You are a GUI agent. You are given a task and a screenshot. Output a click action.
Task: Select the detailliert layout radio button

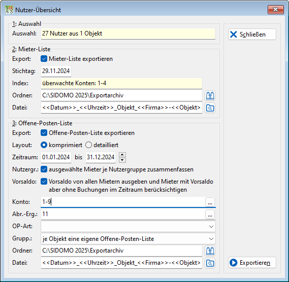[x=88, y=145]
